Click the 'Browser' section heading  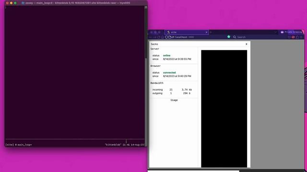(x=155, y=66)
